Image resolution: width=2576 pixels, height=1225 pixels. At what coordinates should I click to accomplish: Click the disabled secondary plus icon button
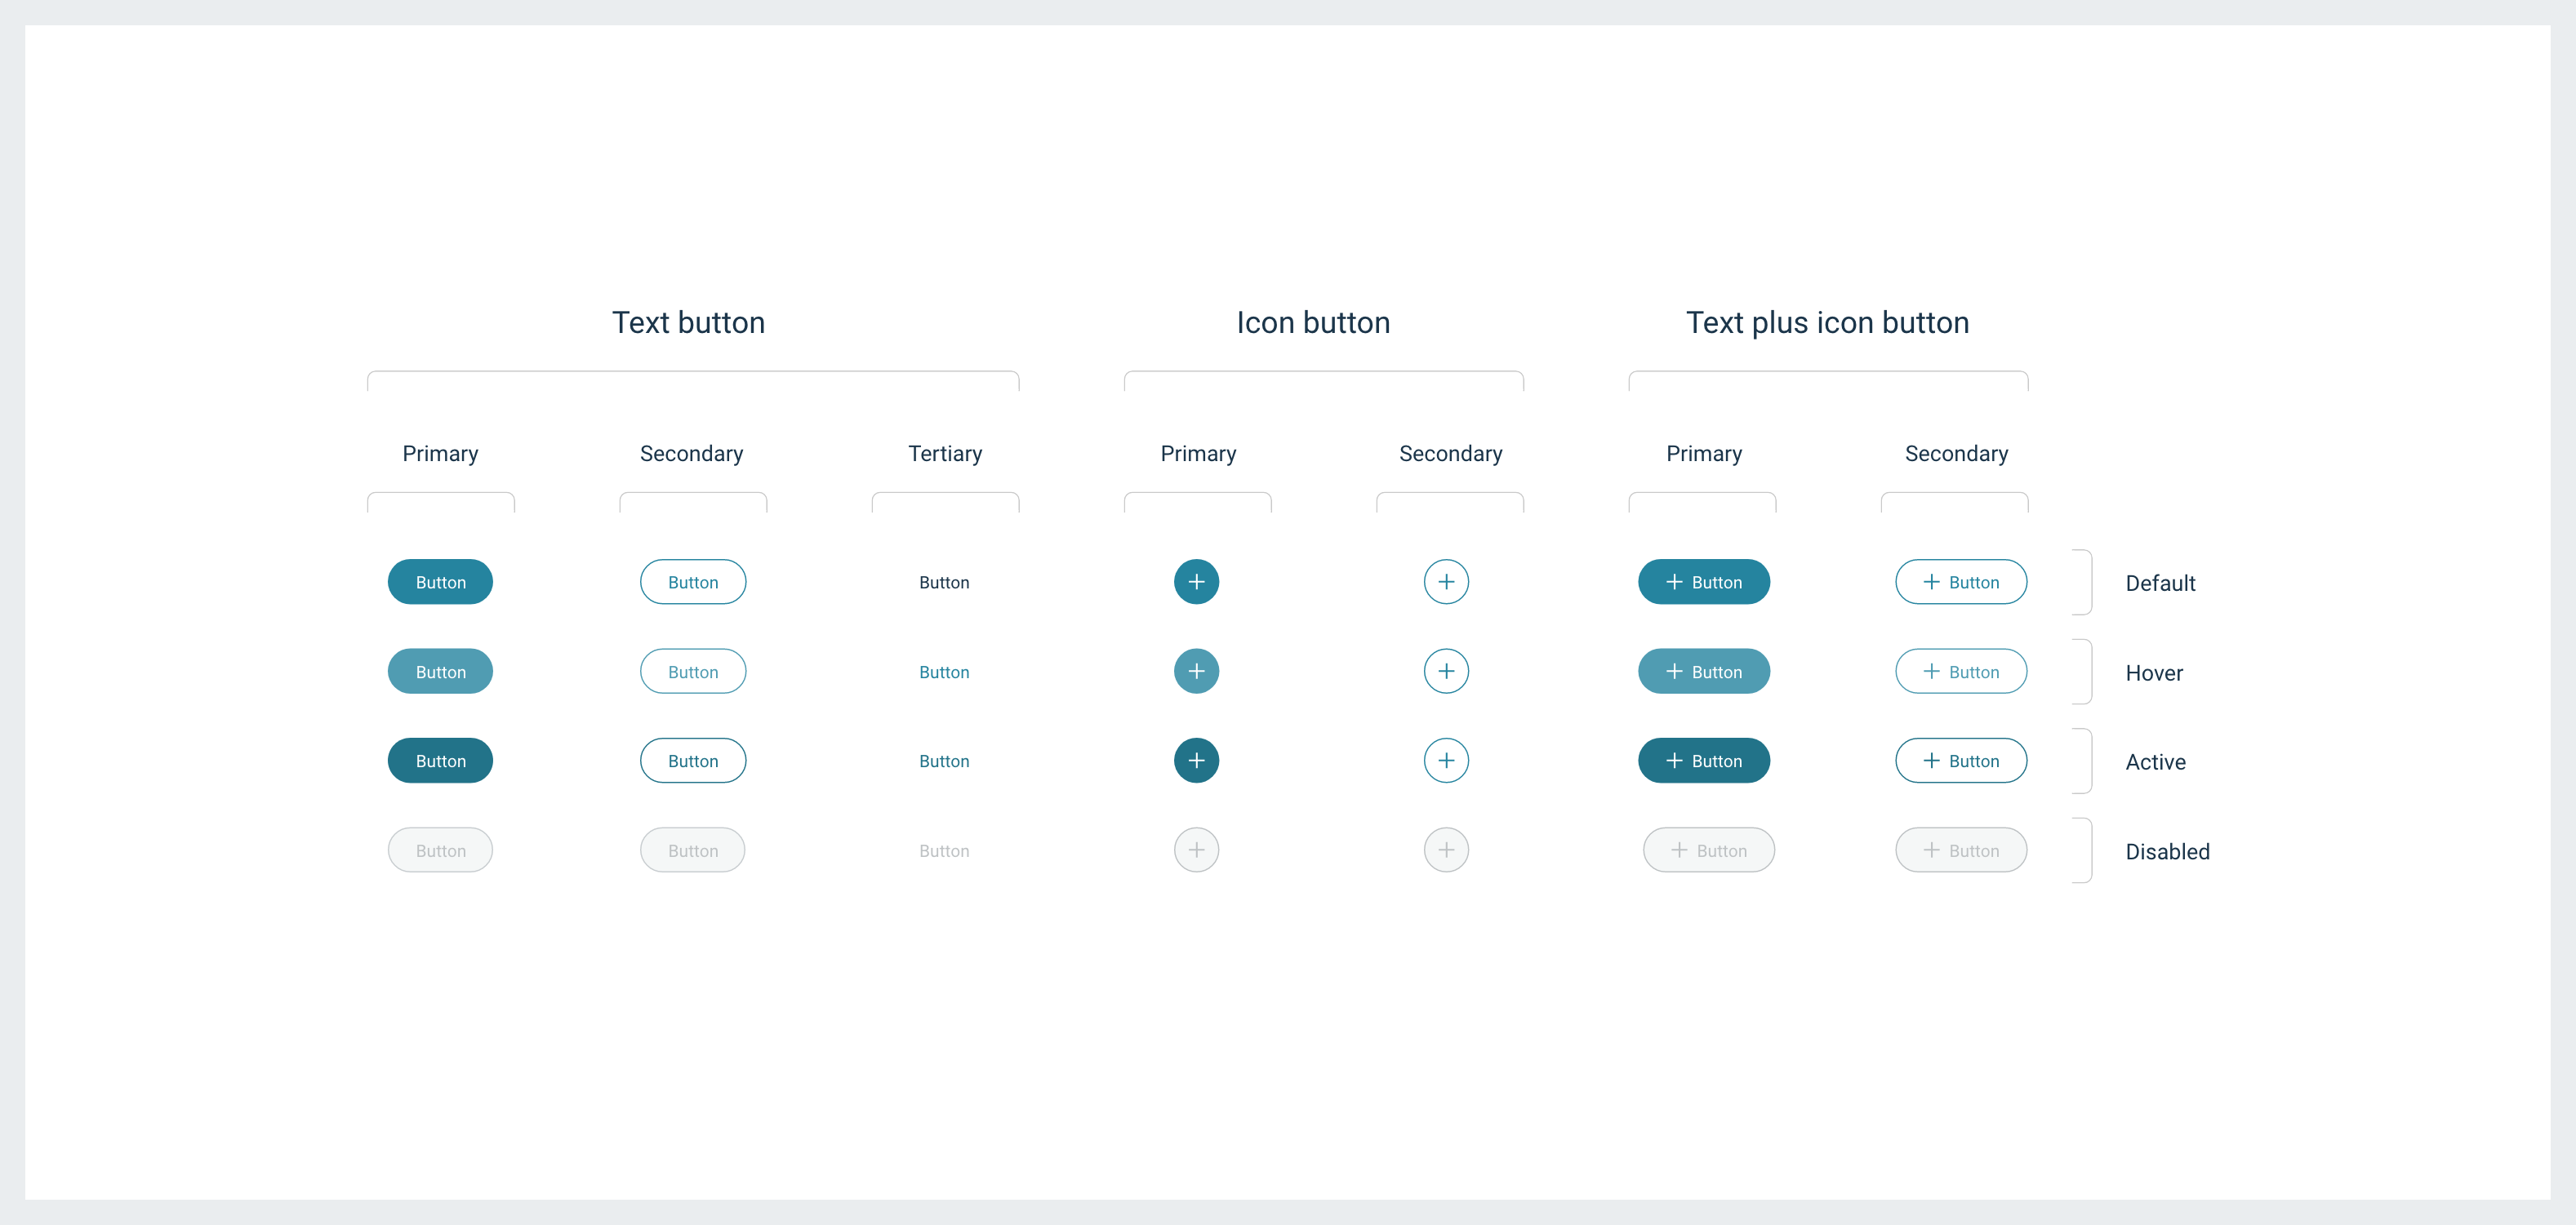[x=1446, y=850]
